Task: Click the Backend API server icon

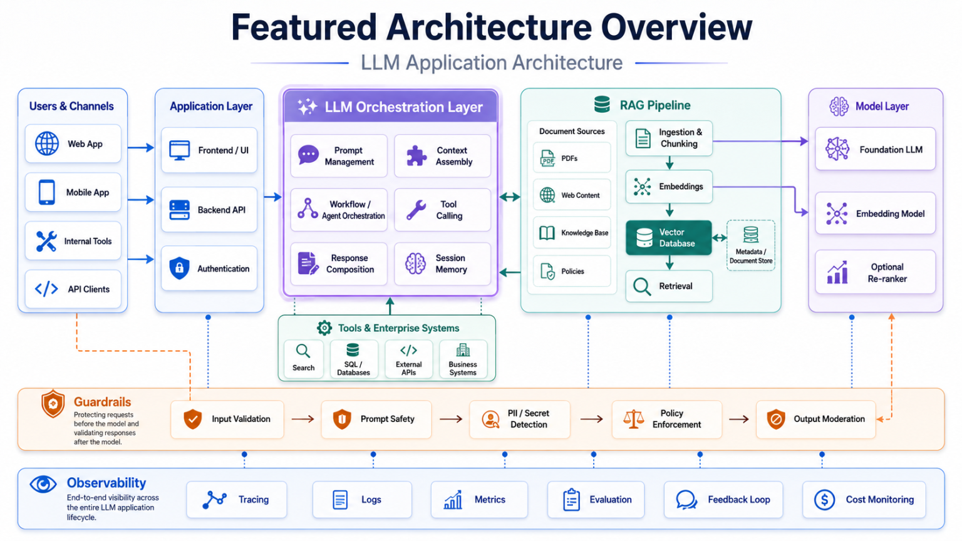Action: tap(180, 210)
